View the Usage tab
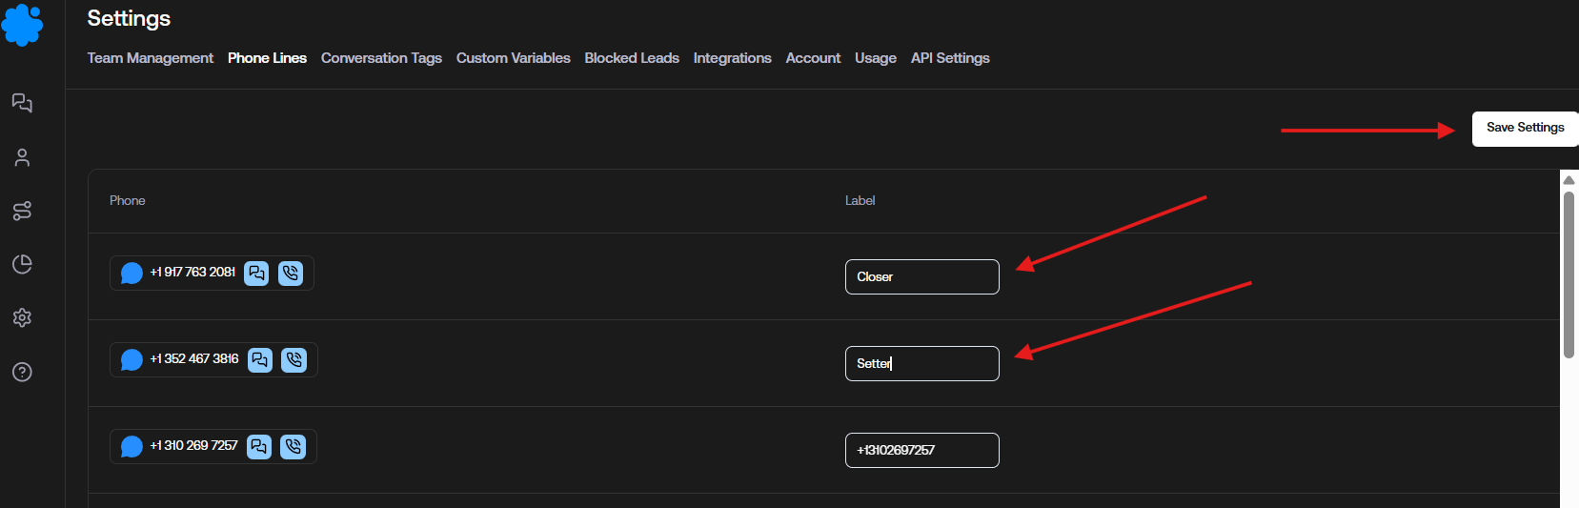This screenshot has width=1579, height=508. click(876, 58)
